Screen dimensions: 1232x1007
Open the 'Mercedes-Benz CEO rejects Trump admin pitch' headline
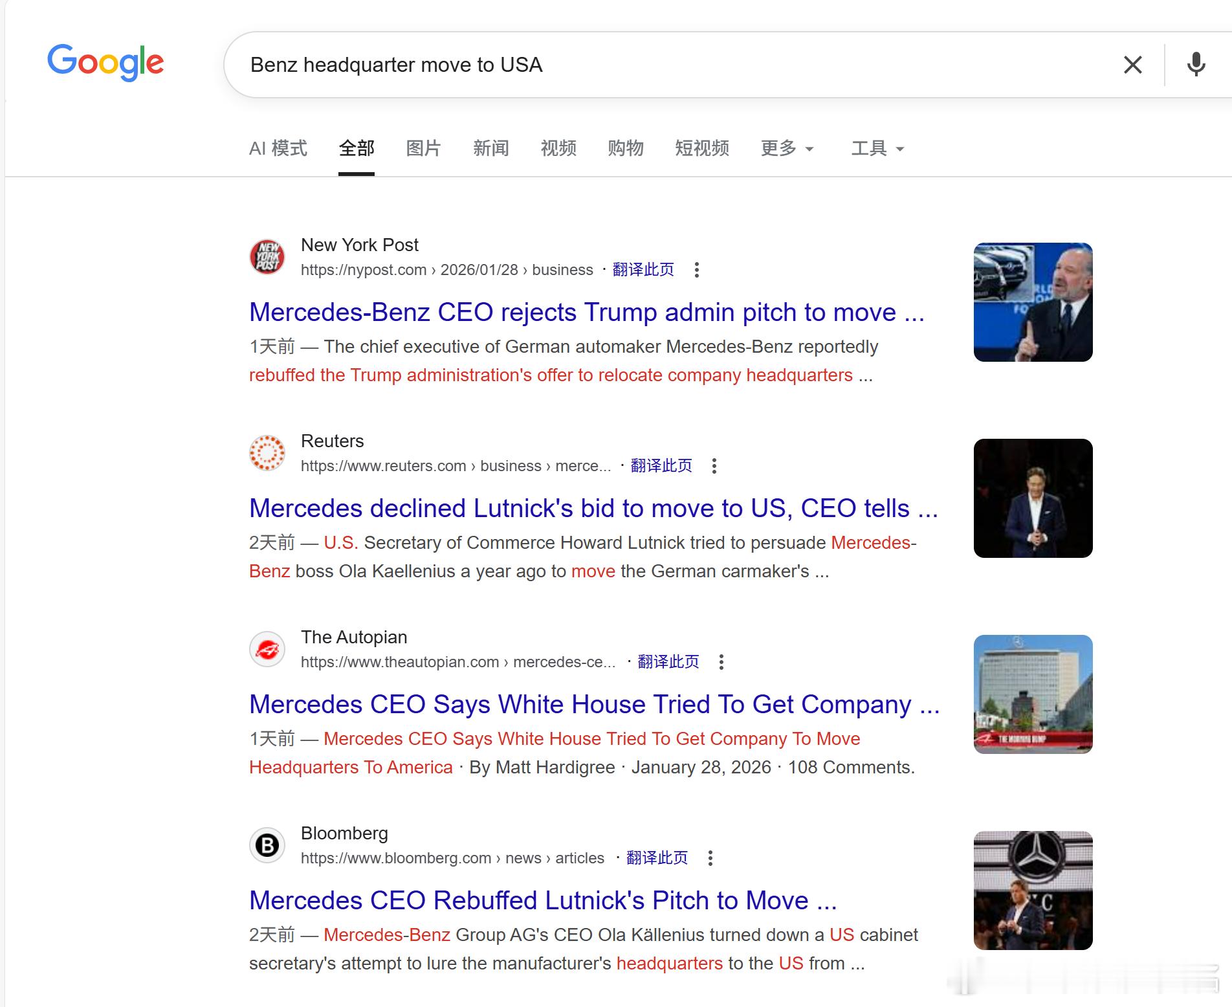587,313
